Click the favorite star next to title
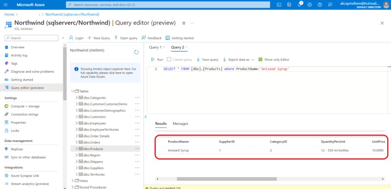The image size is (391, 189). (184, 23)
